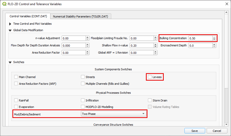
Task: Increase Bulking Concentration with up arrow
Action: coord(214,37)
